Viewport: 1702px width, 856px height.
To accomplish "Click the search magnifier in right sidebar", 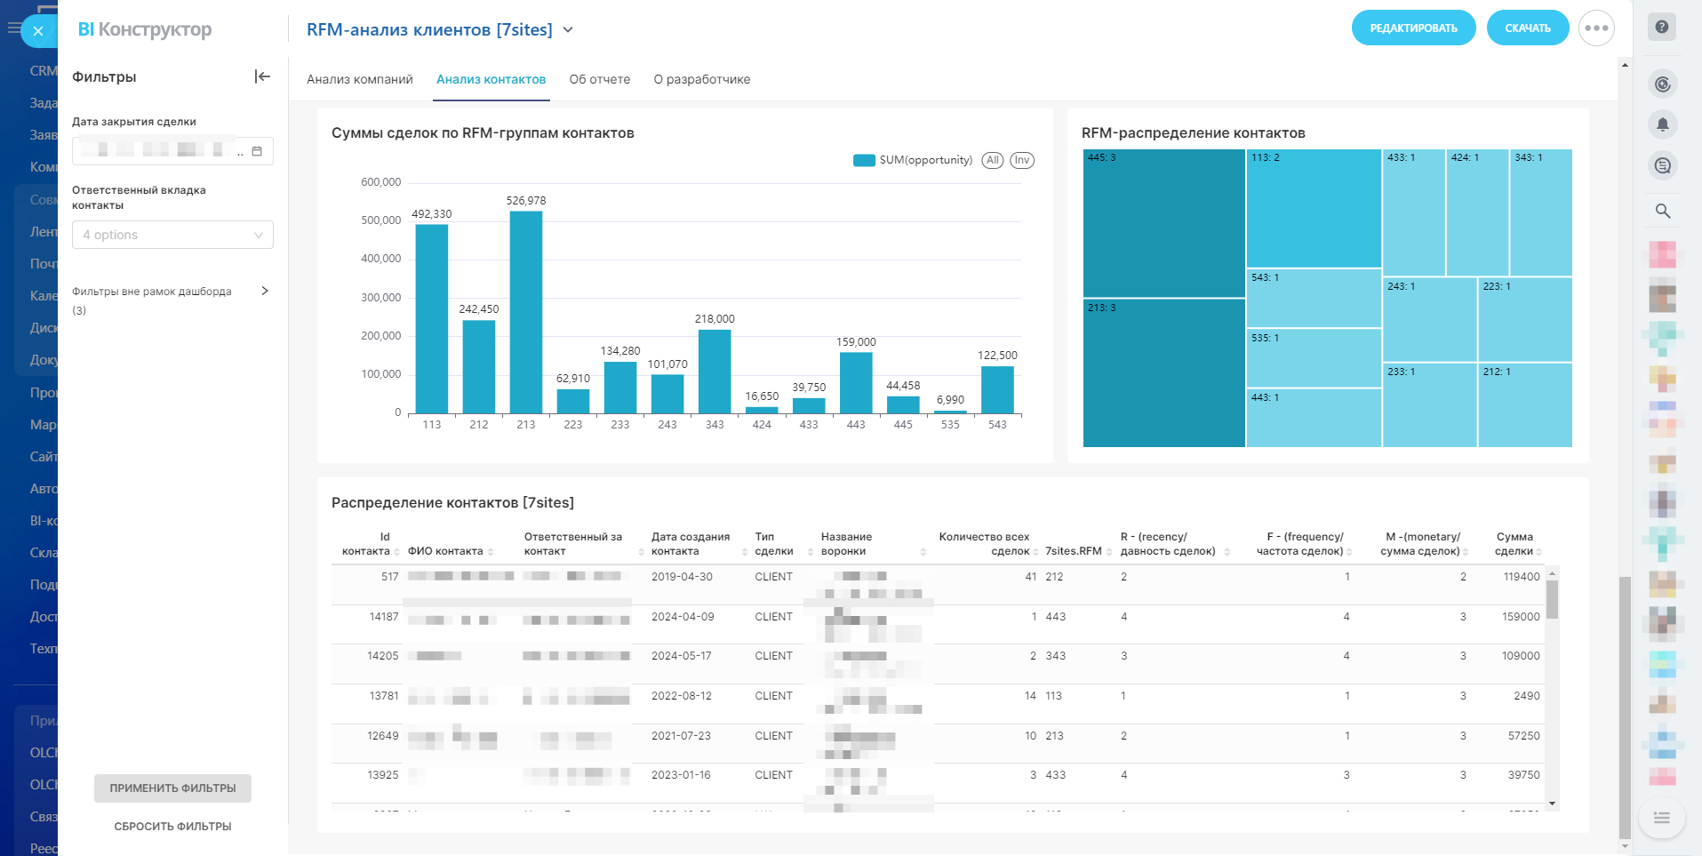I will [1662, 211].
